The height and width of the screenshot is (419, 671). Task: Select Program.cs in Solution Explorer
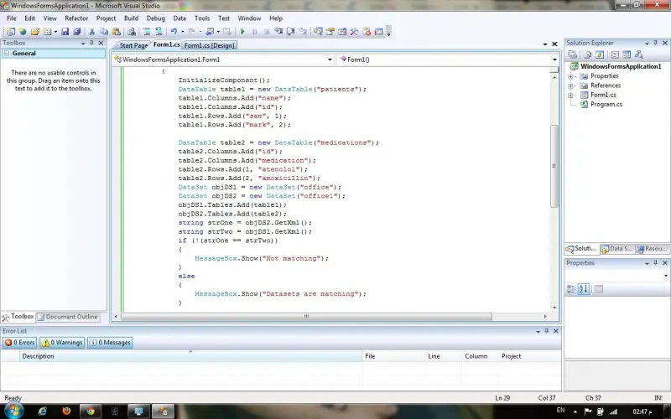(x=606, y=104)
